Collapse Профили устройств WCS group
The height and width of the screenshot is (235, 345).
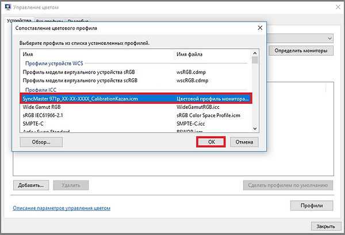pos(54,63)
